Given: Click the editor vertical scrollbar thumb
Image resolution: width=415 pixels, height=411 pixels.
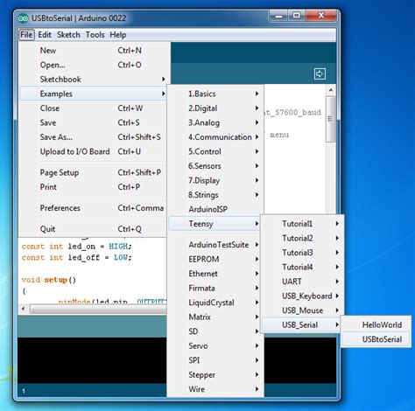Looking at the screenshot, I should 330,119.
